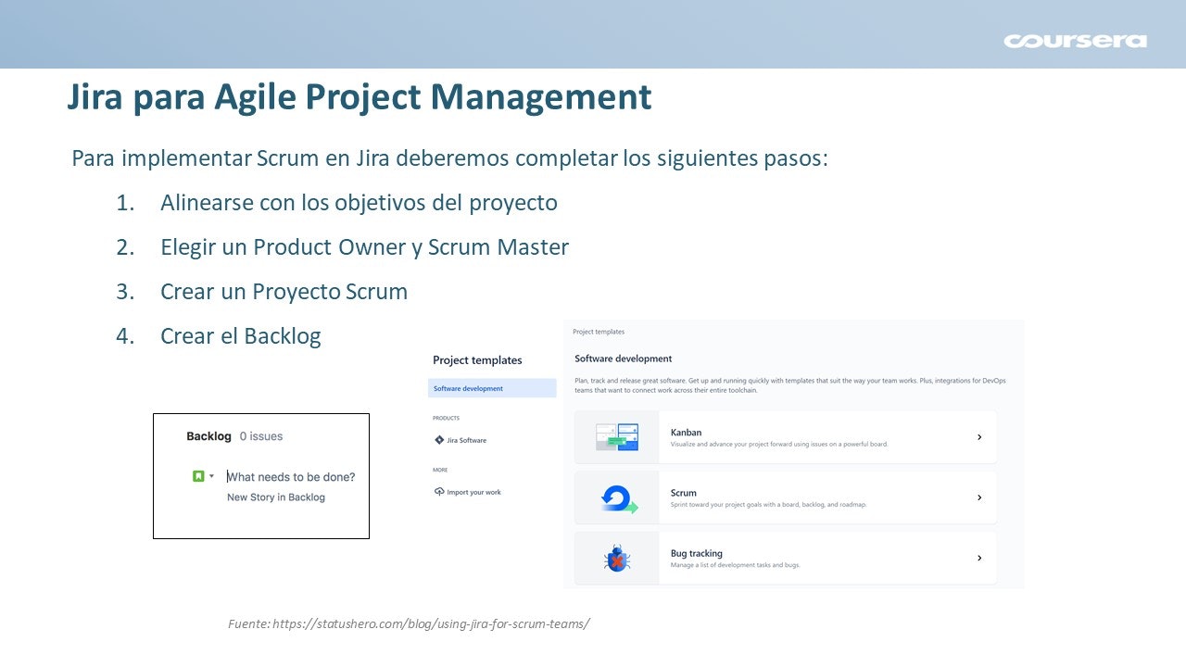The height and width of the screenshot is (667, 1186).
Task: Click the Coursera logo
Action: coord(1075,41)
